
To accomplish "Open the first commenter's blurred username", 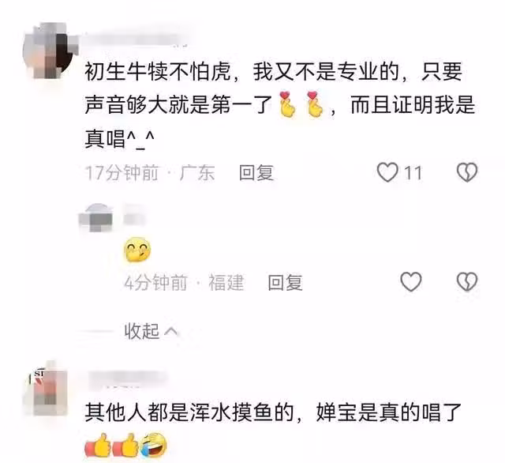I will [135, 40].
